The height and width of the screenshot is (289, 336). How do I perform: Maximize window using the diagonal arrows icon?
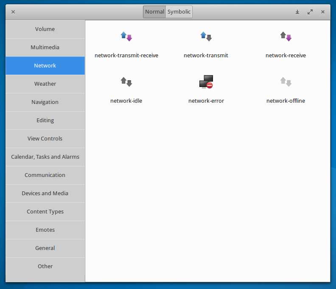(x=310, y=12)
